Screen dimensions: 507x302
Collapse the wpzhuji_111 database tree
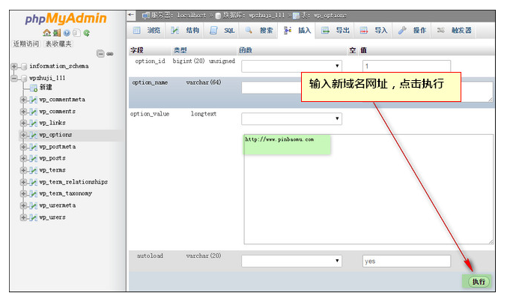point(13,77)
